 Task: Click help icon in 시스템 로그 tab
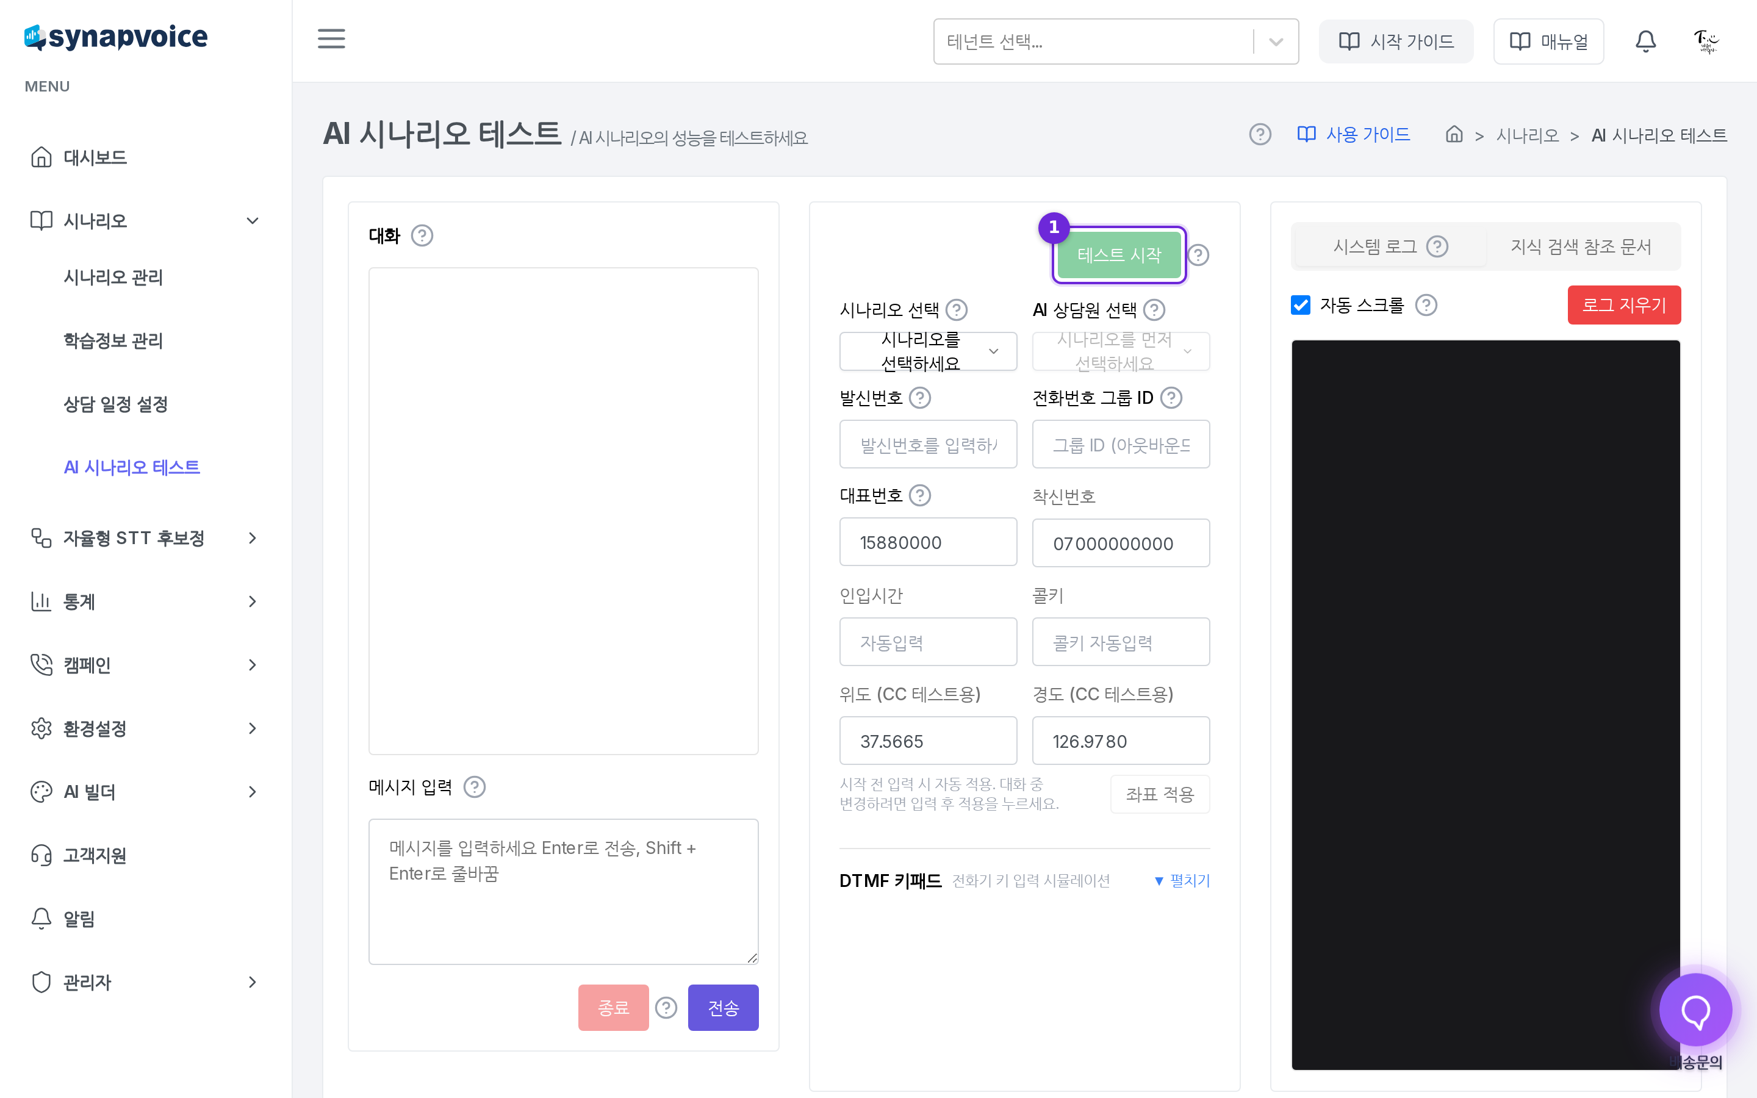click(1437, 247)
